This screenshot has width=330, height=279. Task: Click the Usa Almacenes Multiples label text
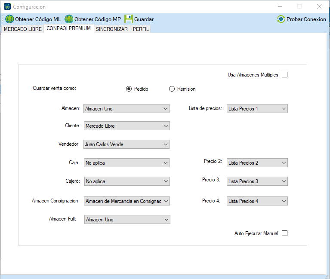click(x=253, y=75)
